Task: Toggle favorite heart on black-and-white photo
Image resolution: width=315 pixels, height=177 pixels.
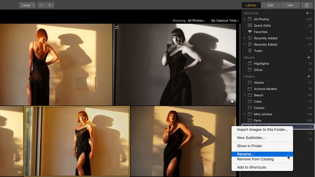Action: (x=232, y=102)
